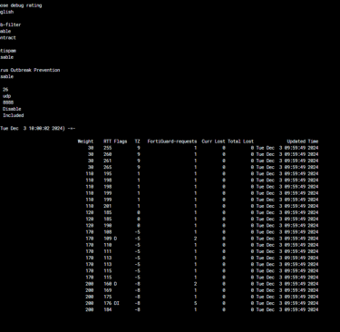Click requests value 2 in the 160 row
Screen dimensions: 340x332
pyautogui.click(x=195, y=284)
